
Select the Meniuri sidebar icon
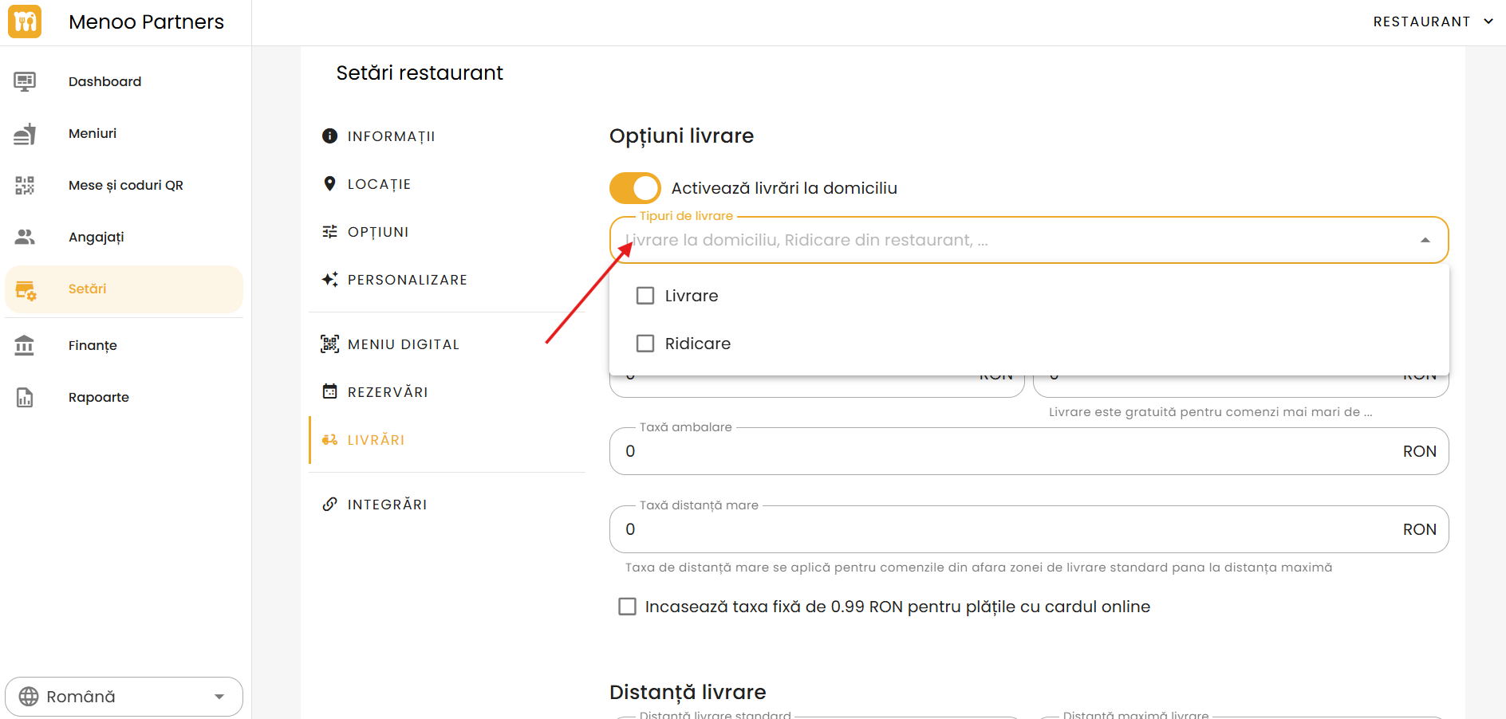tap(25, 133)
